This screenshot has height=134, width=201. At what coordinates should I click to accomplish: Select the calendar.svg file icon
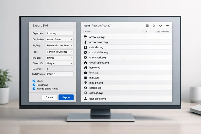coord(86,47)
